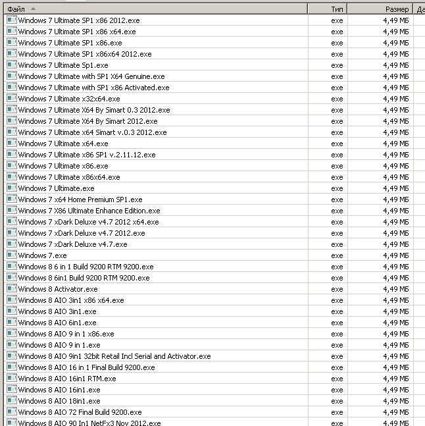425x426 pixels.
Task: Sort list by Файл column header
Action: (156, 9)
